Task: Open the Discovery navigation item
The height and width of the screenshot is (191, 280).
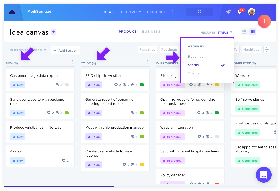Action: tap(130, 12)
